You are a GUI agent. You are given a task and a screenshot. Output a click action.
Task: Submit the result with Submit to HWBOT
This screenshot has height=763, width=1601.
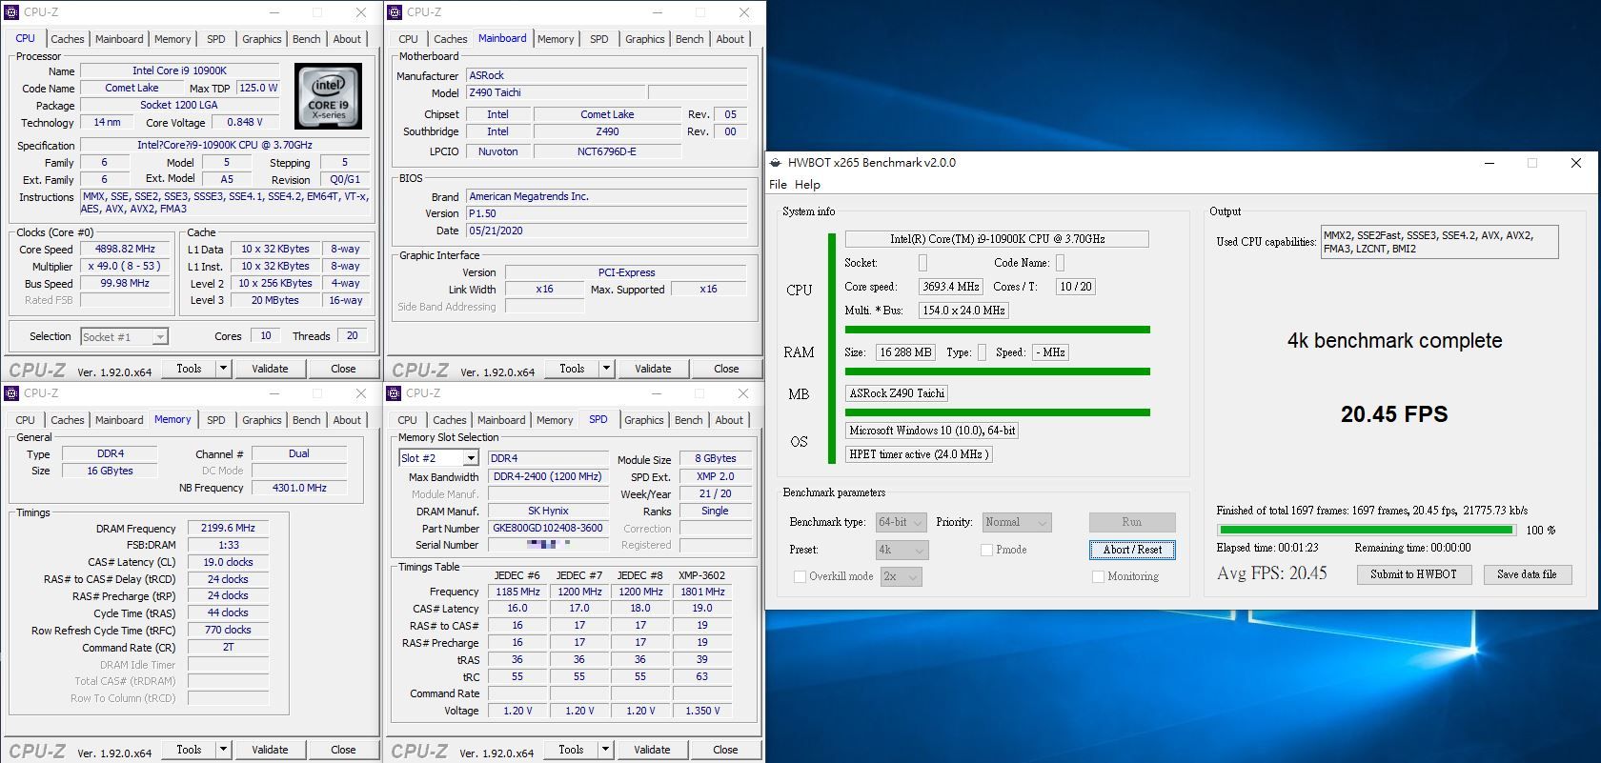point(1413,574)
